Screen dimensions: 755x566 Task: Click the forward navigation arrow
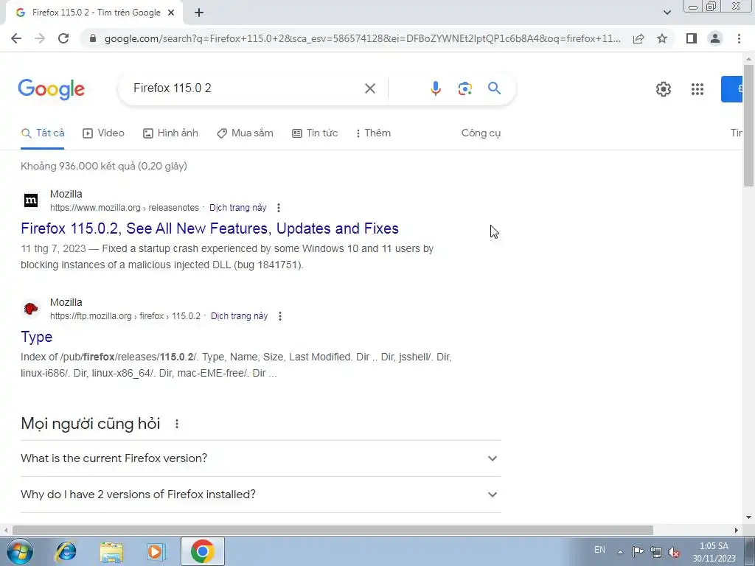pos(40,38)
